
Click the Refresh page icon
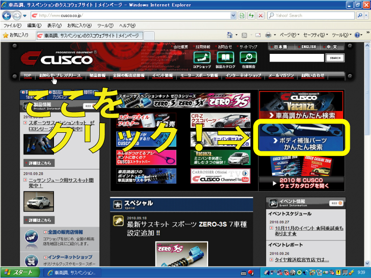coord(251,15)
